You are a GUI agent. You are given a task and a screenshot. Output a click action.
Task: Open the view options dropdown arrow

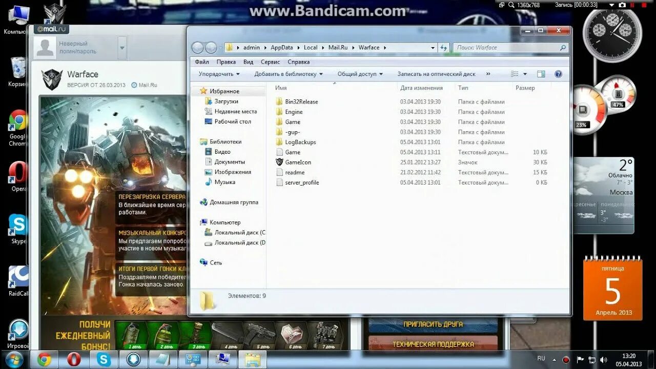click(525, 74)
